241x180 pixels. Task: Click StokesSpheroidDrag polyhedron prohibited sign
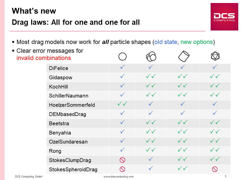click(215, 169)
